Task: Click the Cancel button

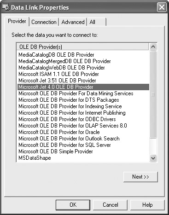Action: pos(111,205)
